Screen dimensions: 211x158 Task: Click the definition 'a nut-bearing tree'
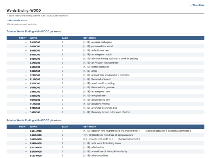tap(100, 100)
